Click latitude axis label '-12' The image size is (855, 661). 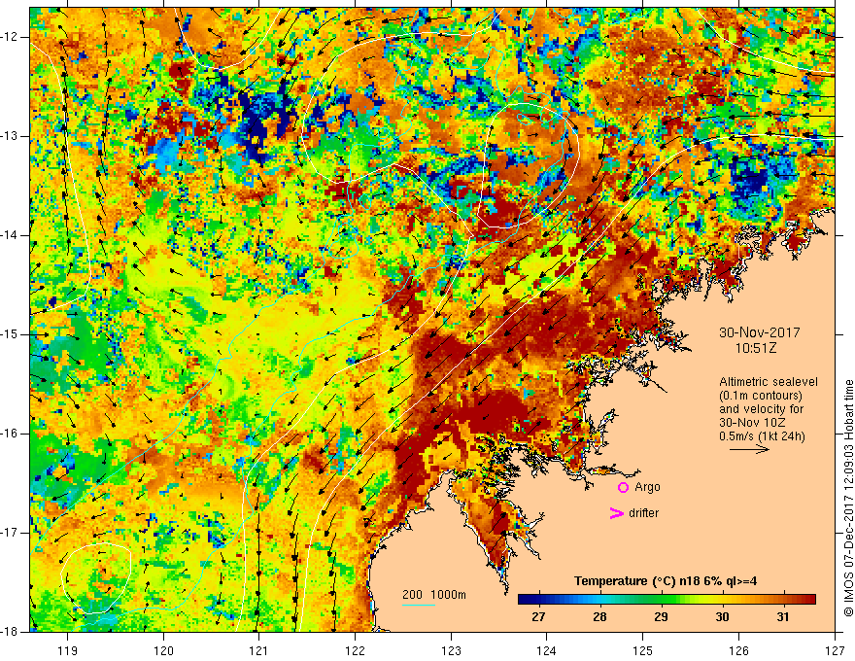click(10, 37)
